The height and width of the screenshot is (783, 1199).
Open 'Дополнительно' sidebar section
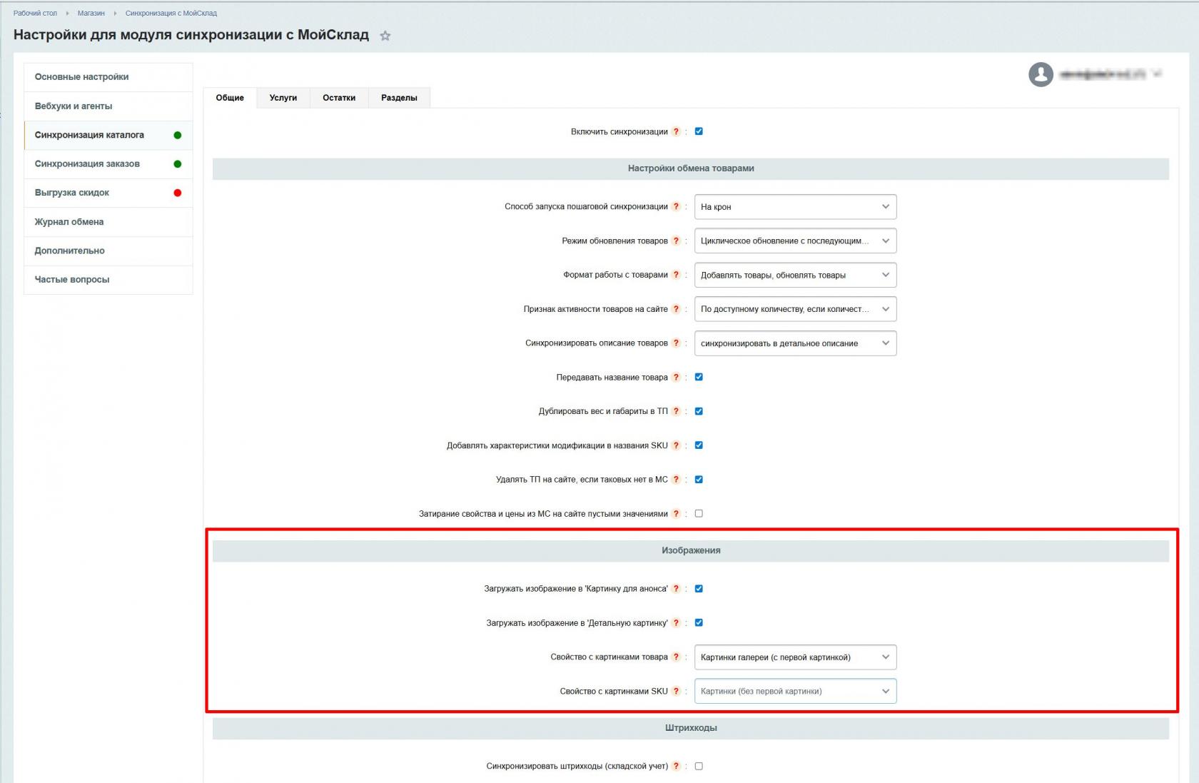[108, 251]
